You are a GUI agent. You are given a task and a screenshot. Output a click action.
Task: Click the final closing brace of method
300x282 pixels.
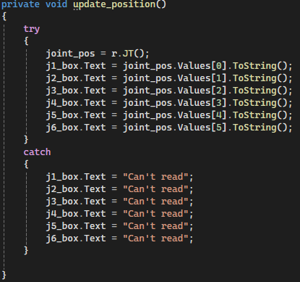point(4,275)
